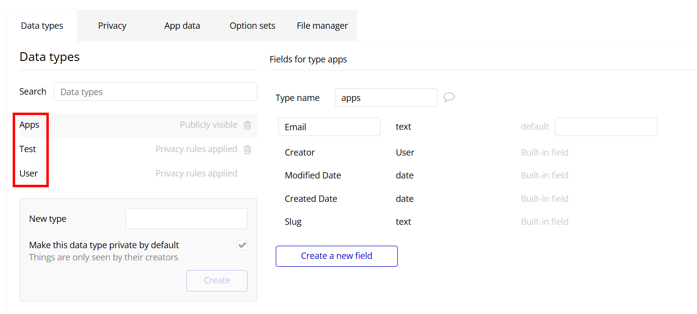Open the File manager tab
Viewport: 697px width, 314px height.
[322, 26]
